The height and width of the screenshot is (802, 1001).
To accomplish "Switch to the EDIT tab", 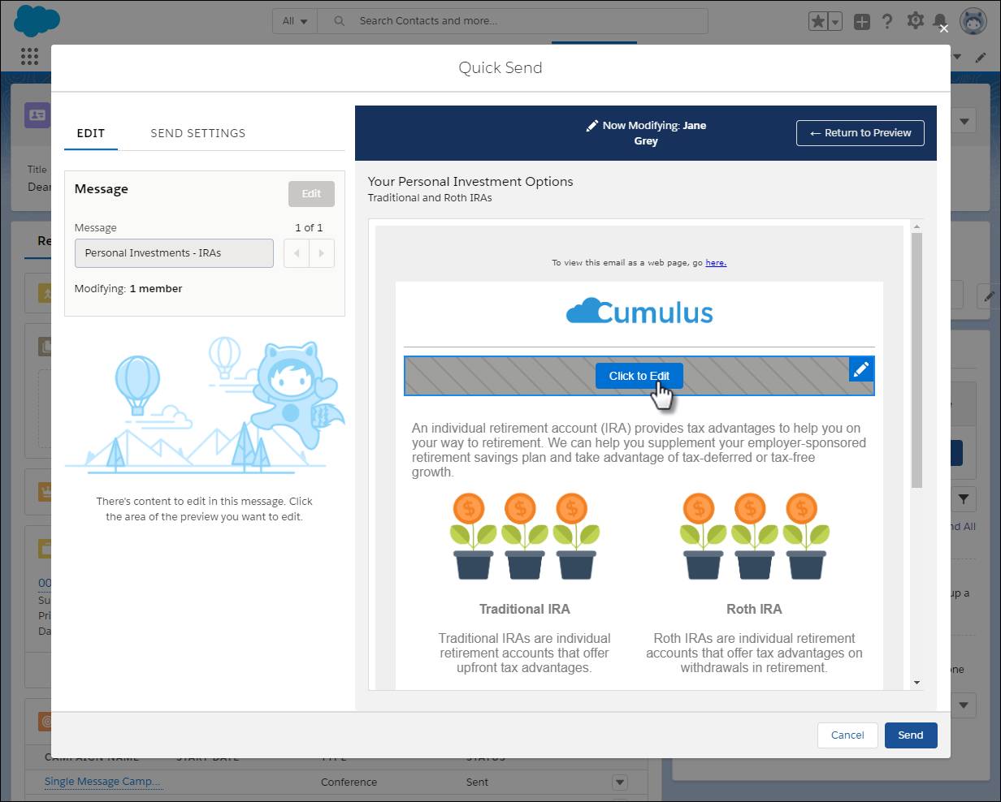I will tap(90, 133).
